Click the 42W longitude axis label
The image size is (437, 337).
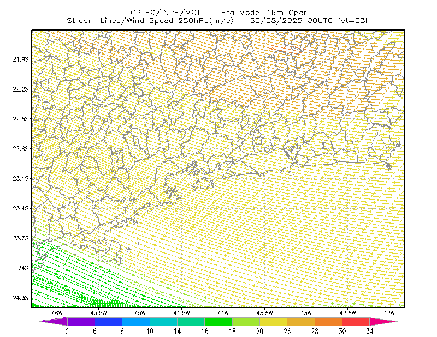point(389,313)
